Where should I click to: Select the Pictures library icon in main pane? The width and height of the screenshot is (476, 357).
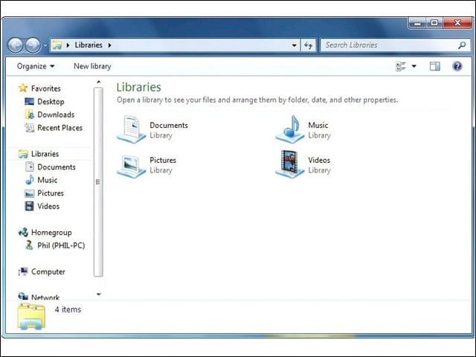point(132,166)
